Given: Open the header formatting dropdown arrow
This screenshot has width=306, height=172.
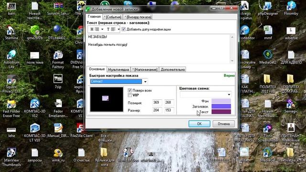Looking at the screenshot, I should point(102,30).
